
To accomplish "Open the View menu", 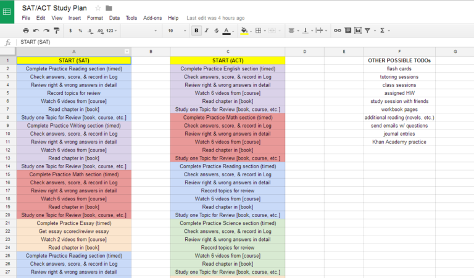I will point(57,18).
